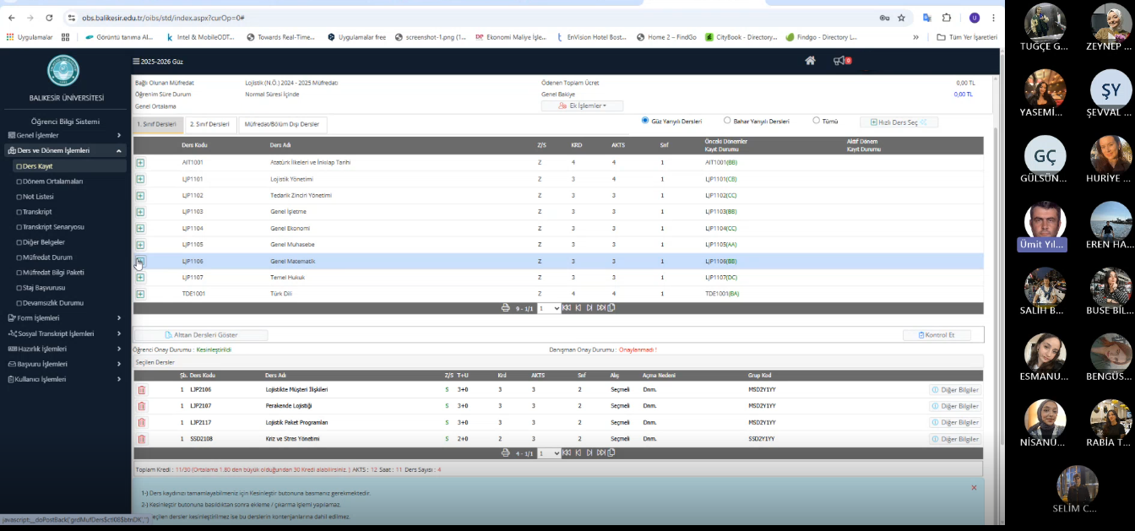The width and height of the screenshot is (1135, 531).
Task: Click printer icon below first course table
Action: coord(506,308)
